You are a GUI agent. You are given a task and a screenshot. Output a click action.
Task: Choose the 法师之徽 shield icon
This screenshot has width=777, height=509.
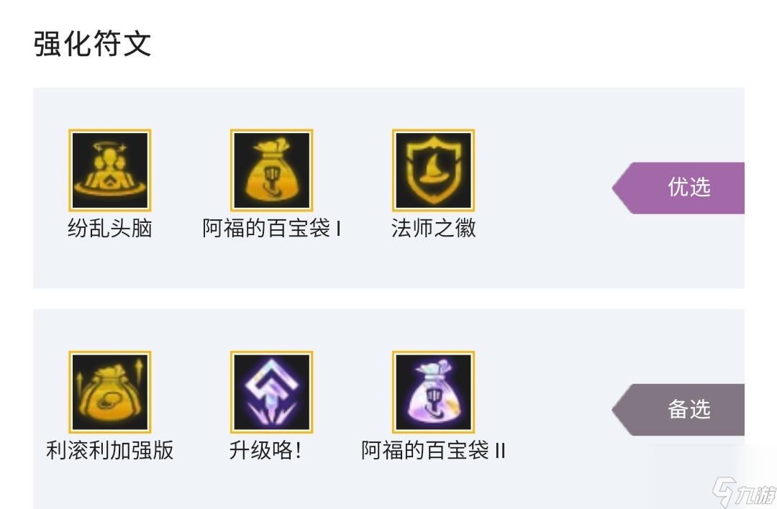434,170
